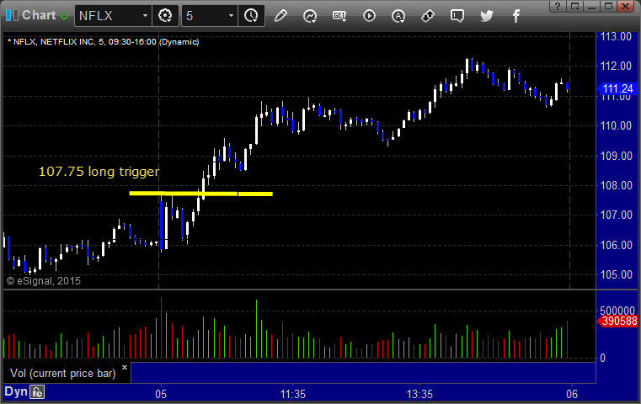Click the 110.00 price axis label
The height and width of the screenshot is (404, 641).
tap(616, 125)
